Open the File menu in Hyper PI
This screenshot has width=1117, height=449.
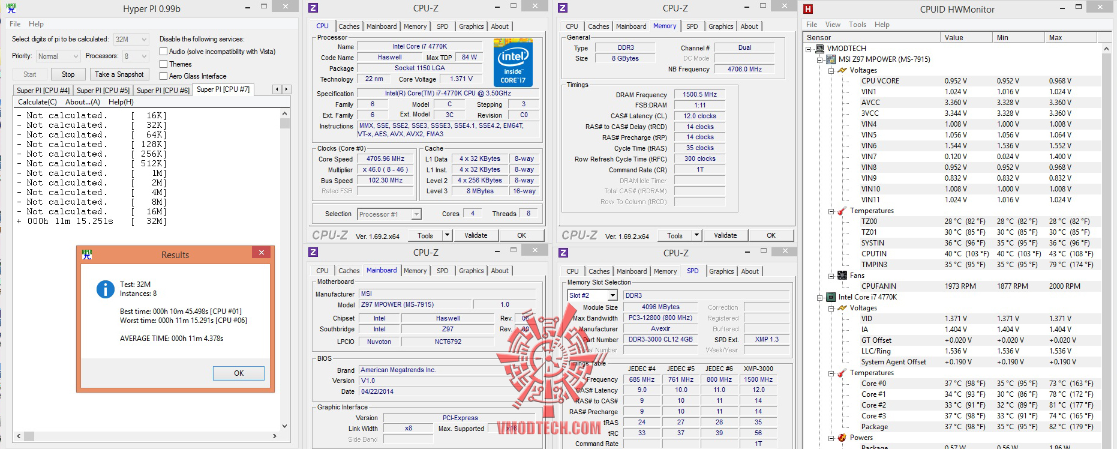click(x=15, y=24)
